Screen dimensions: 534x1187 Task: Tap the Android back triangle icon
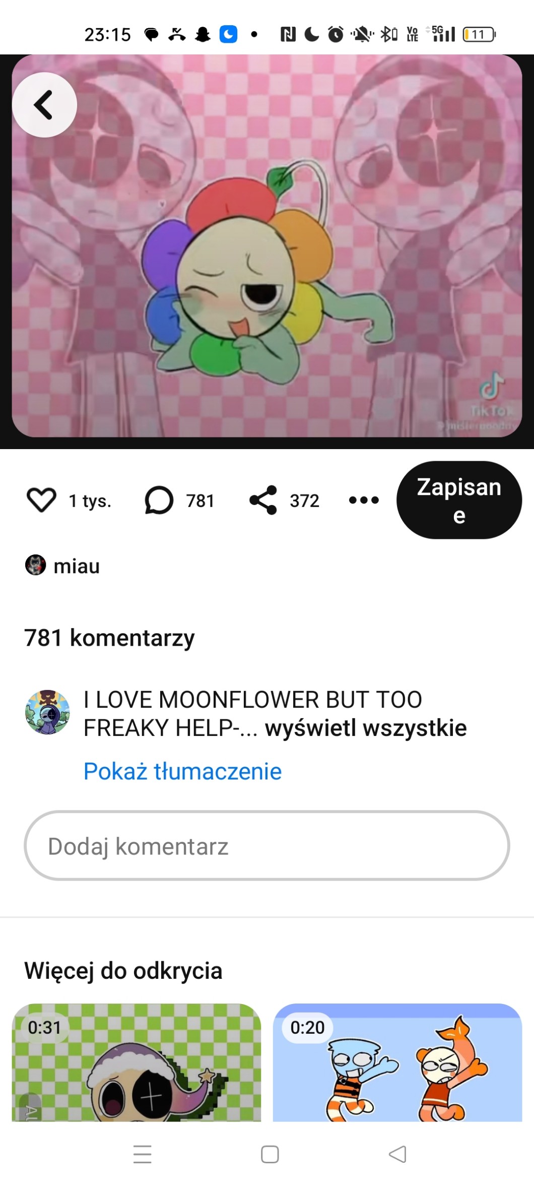pos(397,1154)
